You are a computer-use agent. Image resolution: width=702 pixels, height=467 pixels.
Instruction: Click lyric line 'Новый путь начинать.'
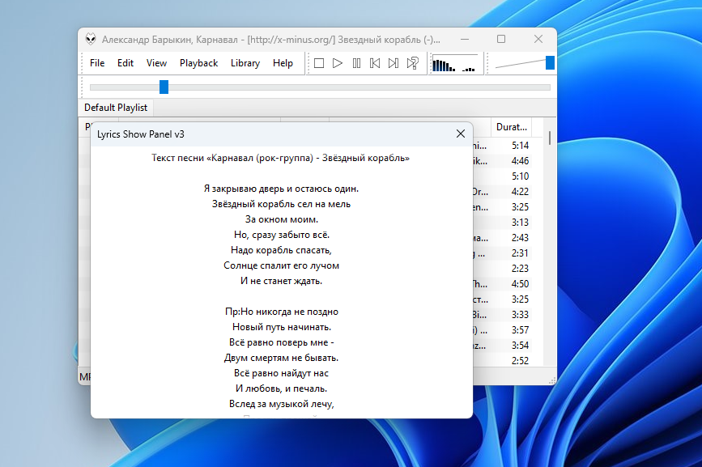tap(281, 327)
